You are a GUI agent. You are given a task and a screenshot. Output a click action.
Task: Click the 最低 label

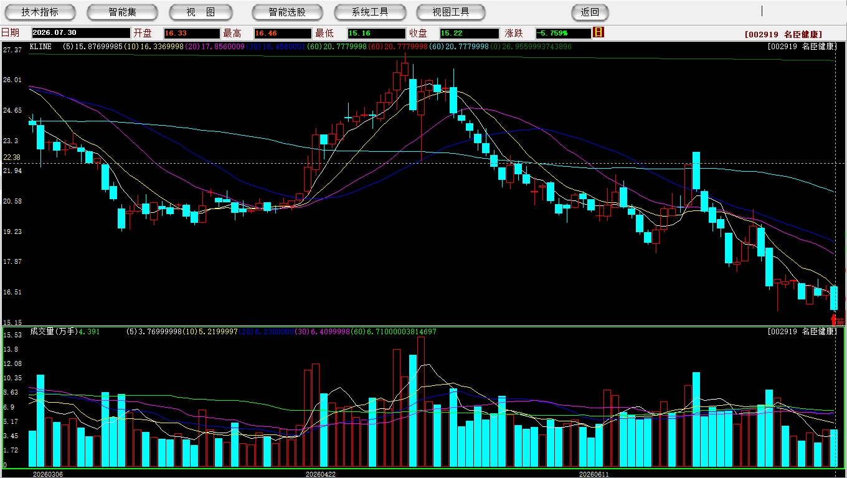pos(324,33)
